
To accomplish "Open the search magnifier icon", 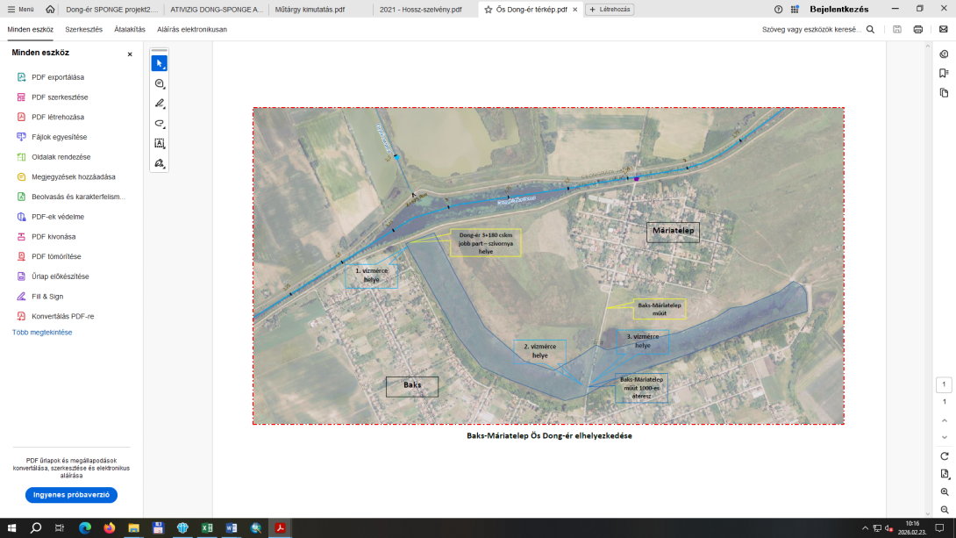I will [870, 29].
